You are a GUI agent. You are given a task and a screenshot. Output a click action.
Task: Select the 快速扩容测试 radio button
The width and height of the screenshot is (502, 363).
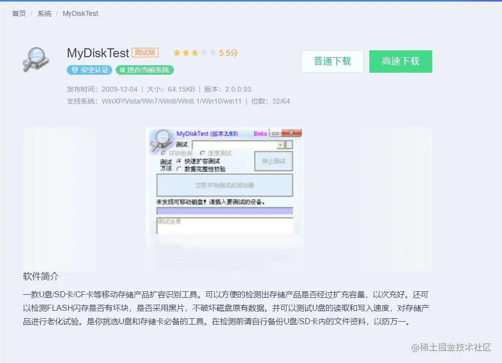[179, 161]
